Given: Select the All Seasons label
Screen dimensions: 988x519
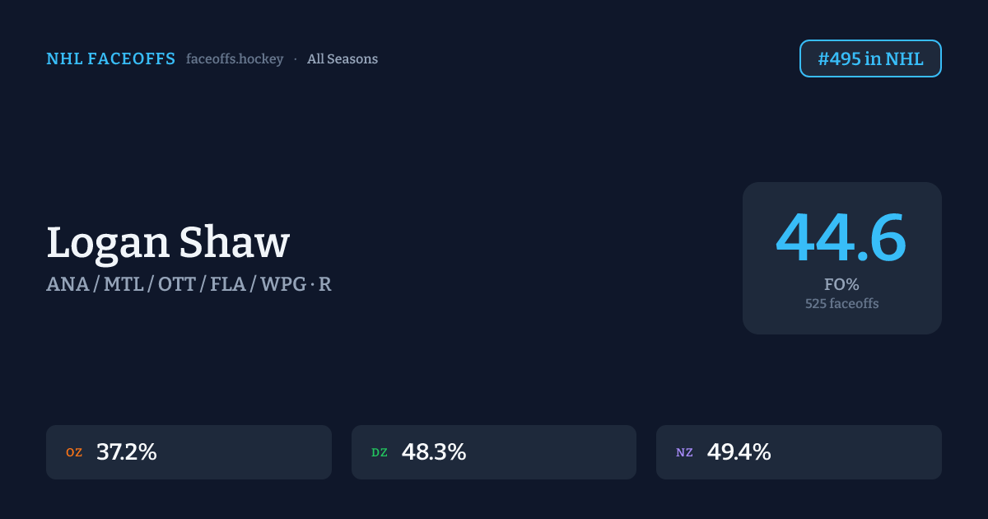Looking at the screenshot, I should coord(343,59).
